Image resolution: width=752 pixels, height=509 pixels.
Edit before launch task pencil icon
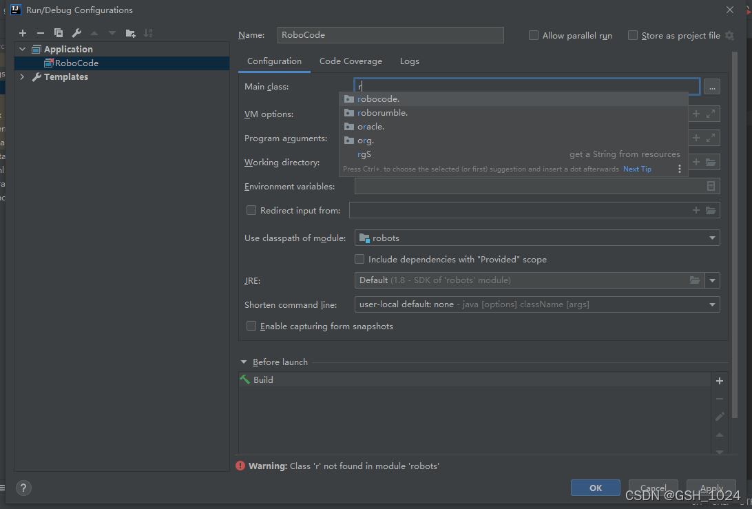tap(720, 417)
